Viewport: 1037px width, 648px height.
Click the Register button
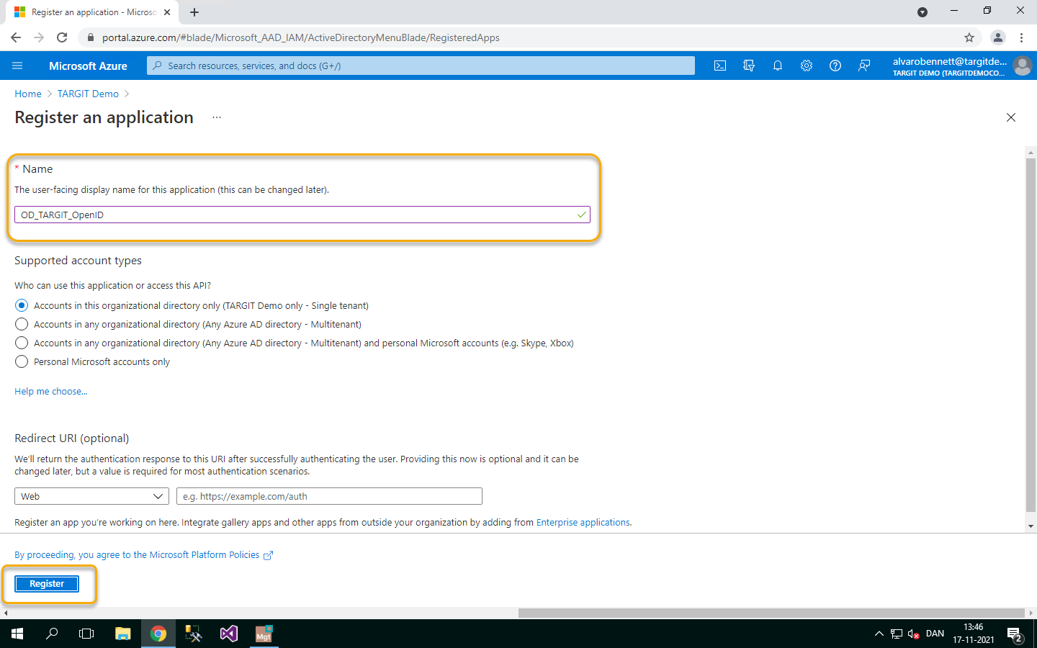tap(47, 584)
